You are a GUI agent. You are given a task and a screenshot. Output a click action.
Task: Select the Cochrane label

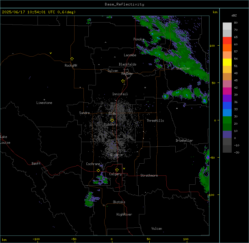(x=93, y=164)
